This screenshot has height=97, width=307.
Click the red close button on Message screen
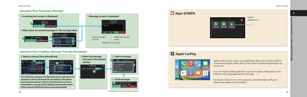pos(122,32)
